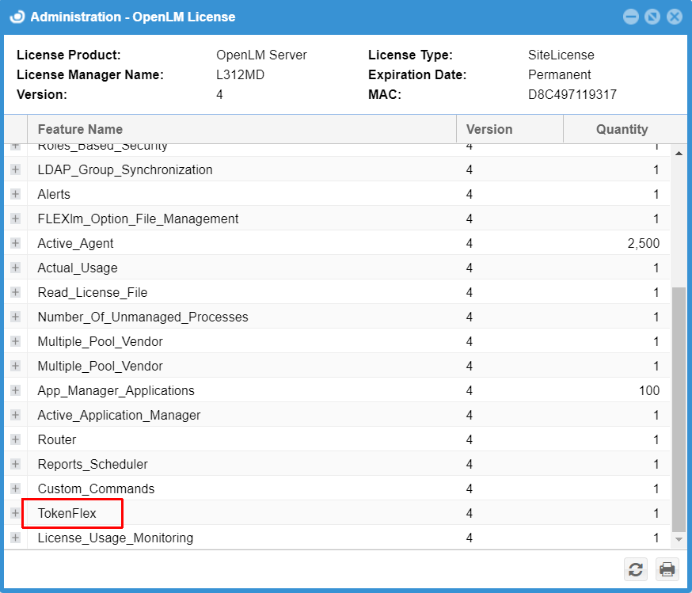Image resolution: width=692 pixels, height=593 pixels.
Task: Expand the TokenFlex feature row
Action: [x=16, y=513]
